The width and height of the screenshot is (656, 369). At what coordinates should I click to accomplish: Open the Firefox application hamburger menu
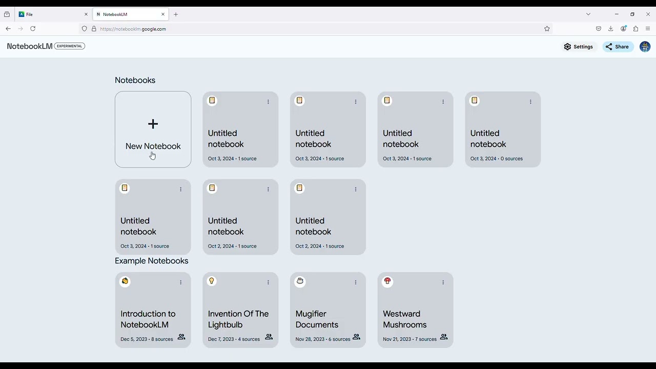click(648, 29)
